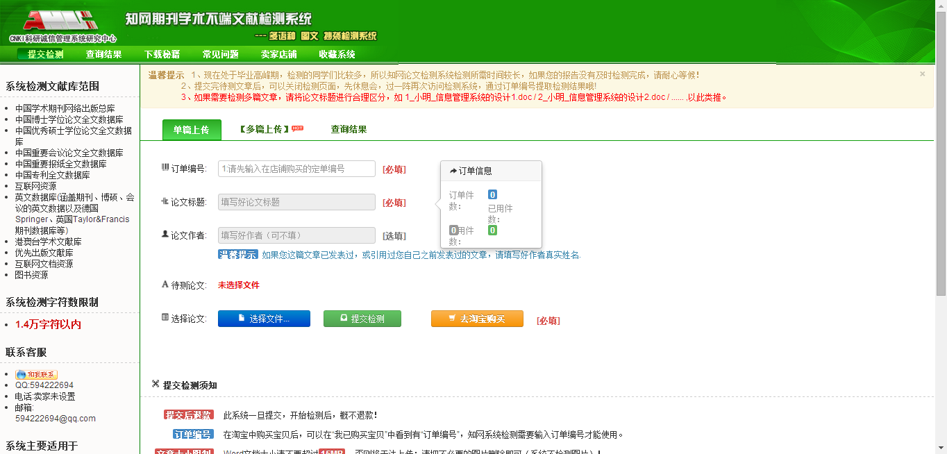The image size is (947, 454).
Task: Focus the 论文标题 input field
Action: (297, 202)
